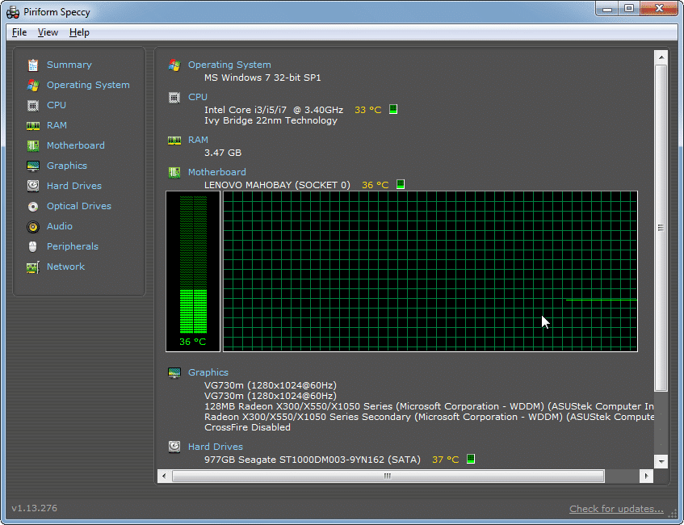This screenshot has width=684, height=525.
Task: Click the 36 °C temperature bar gauge
Action: pyautogui.click(x=193, y=271)
